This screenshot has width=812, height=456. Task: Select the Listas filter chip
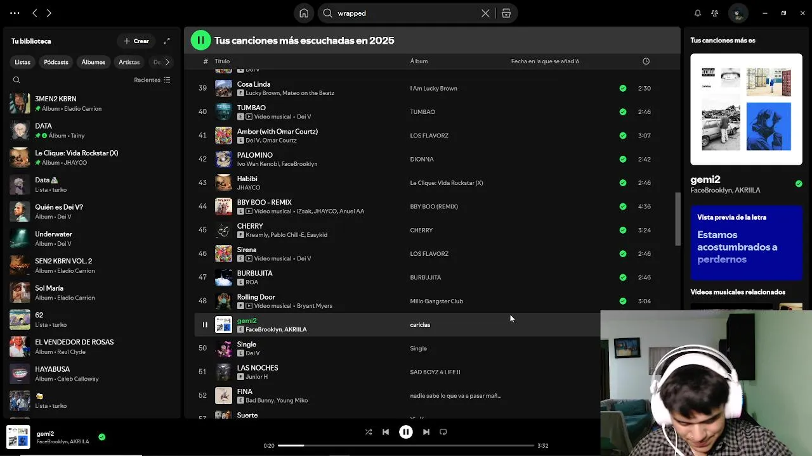coord(23,62)
